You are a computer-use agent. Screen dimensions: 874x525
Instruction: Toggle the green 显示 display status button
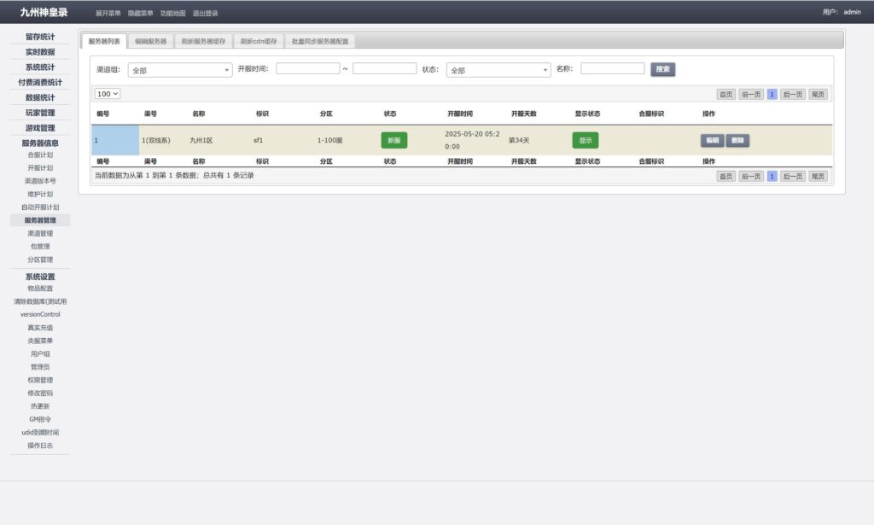tap(585, 140)
